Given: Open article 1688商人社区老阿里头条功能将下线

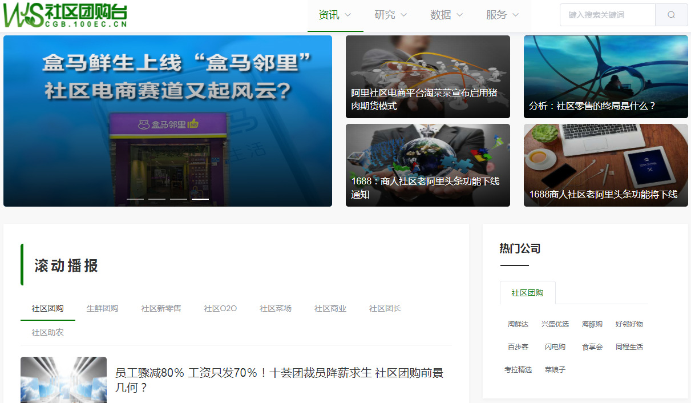Looking at the screenshot, I should point(606,165).
